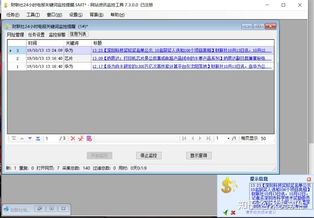Select row 3 via its row header

[x=17, y=50]
